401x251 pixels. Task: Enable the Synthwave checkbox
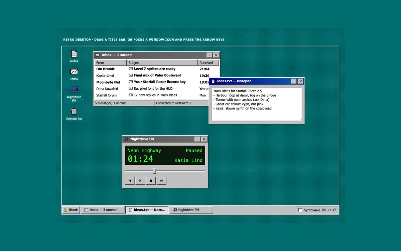pos(300,210)
